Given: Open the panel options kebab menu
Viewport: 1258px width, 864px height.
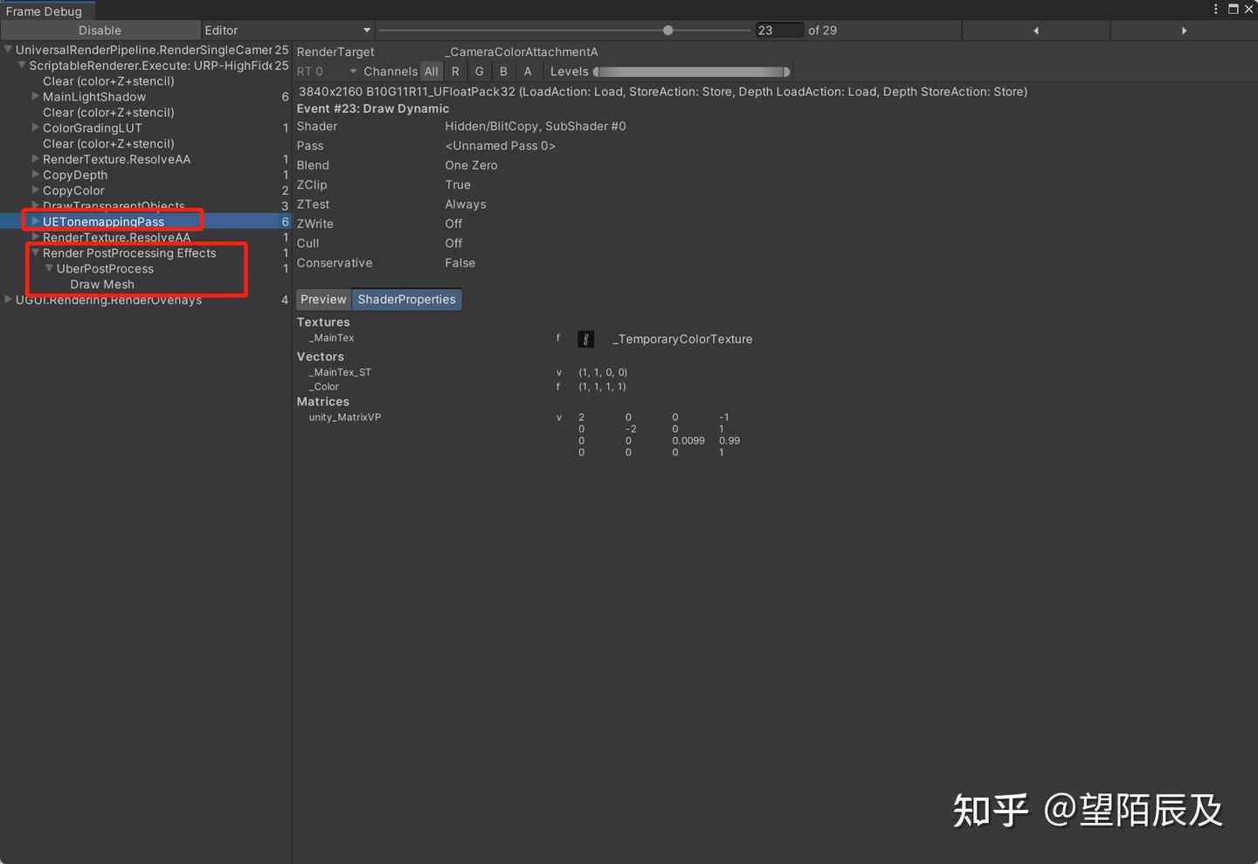Looking at the screenshot, I should pos(1216,9).
